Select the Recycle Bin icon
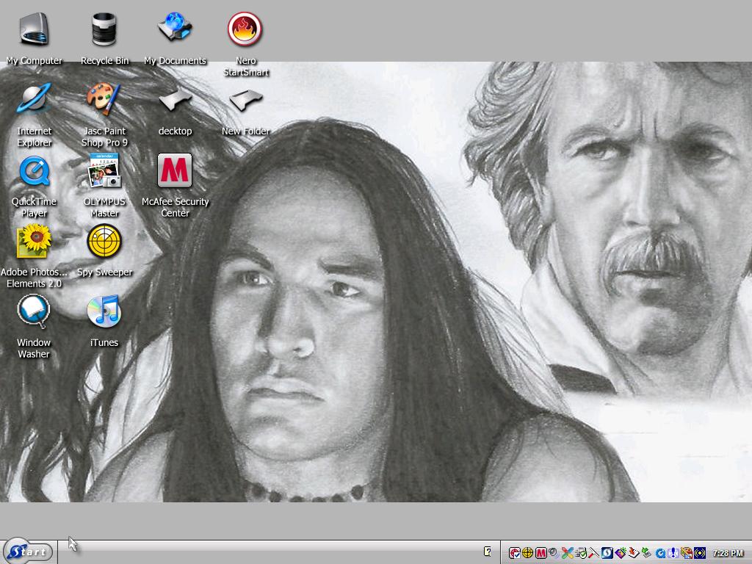752x564 pixels. coord(104,38)
